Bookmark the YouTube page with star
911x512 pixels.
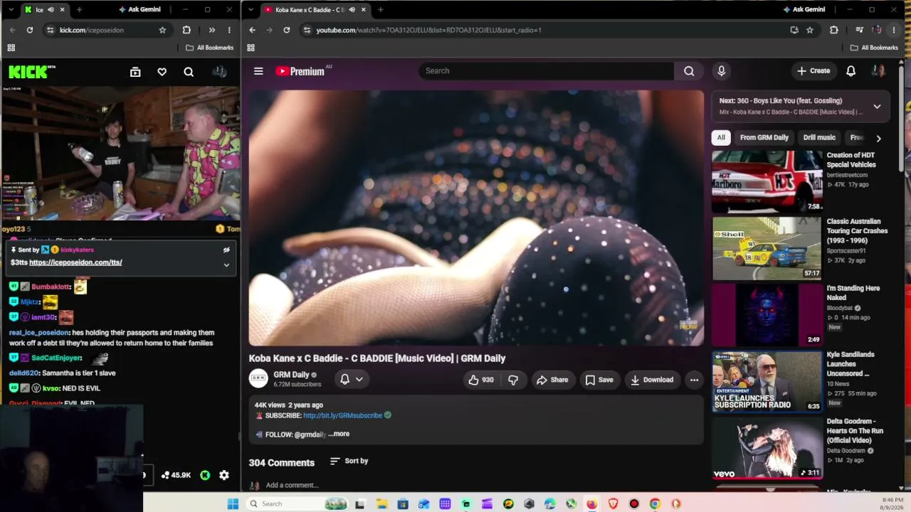[810, 30]
